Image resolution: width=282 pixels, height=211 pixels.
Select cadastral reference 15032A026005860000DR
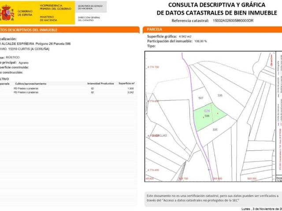233,21
